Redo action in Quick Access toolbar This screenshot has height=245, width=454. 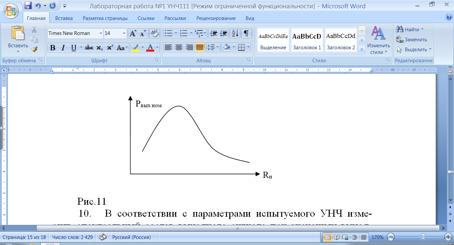click(x=53, y=6)
